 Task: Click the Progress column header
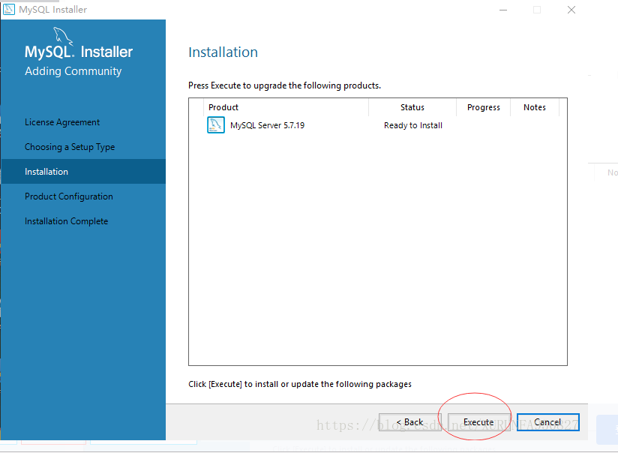coord(484,107)
